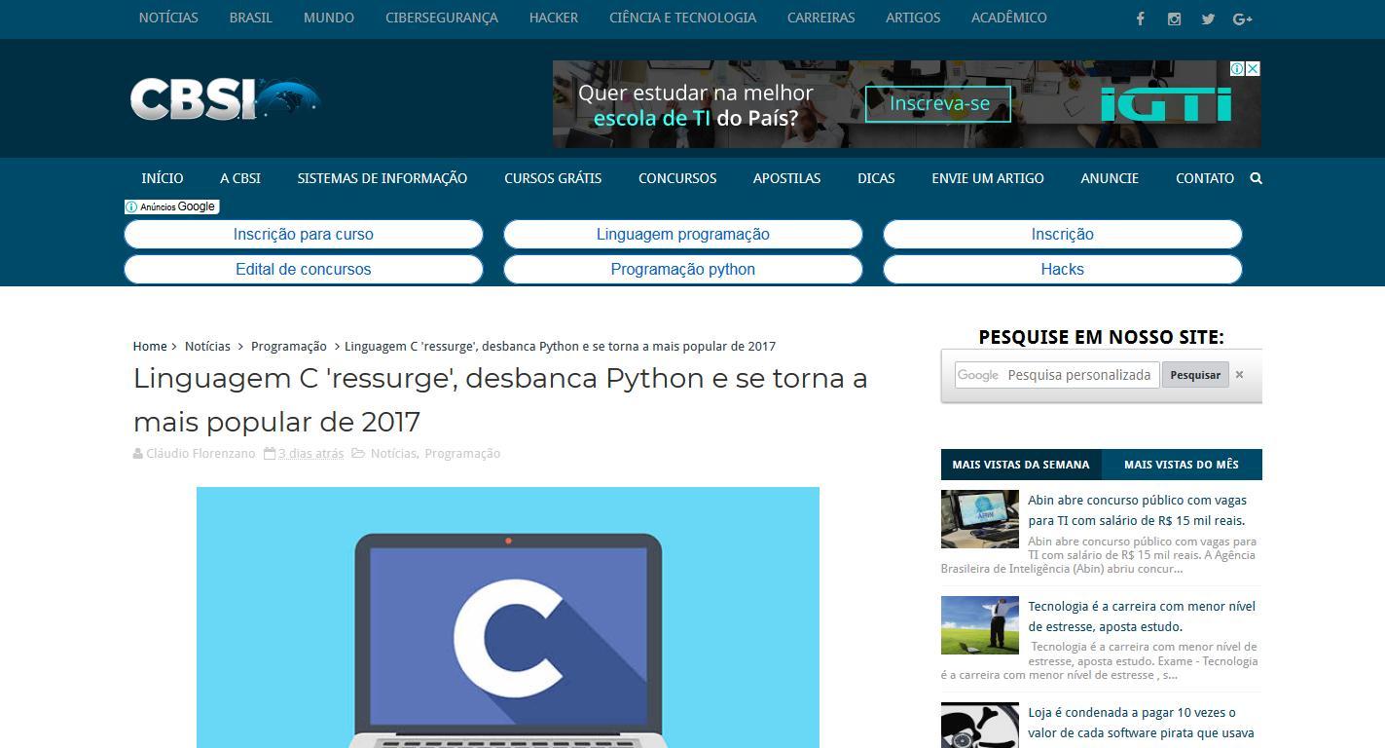The height and width of the screenshot is (748, 1385).
Task: Open the 'Abin abre concurso público' article link
Action: pyautogui.click(x=1137, y=509)
